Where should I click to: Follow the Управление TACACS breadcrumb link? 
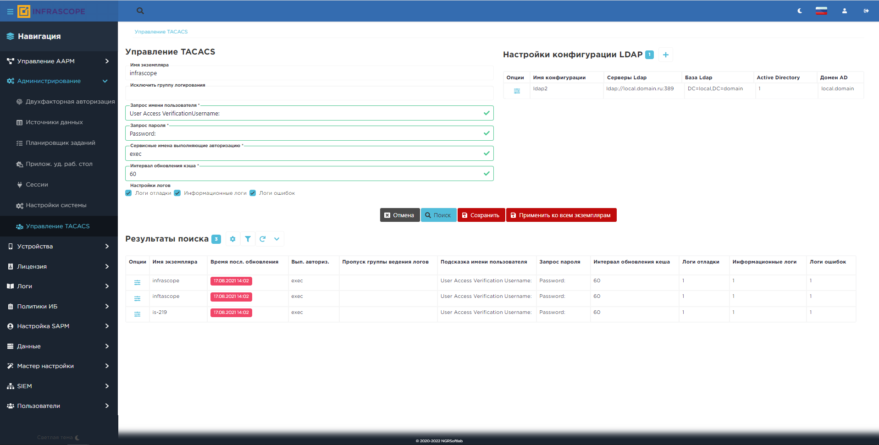pos(161,32)
